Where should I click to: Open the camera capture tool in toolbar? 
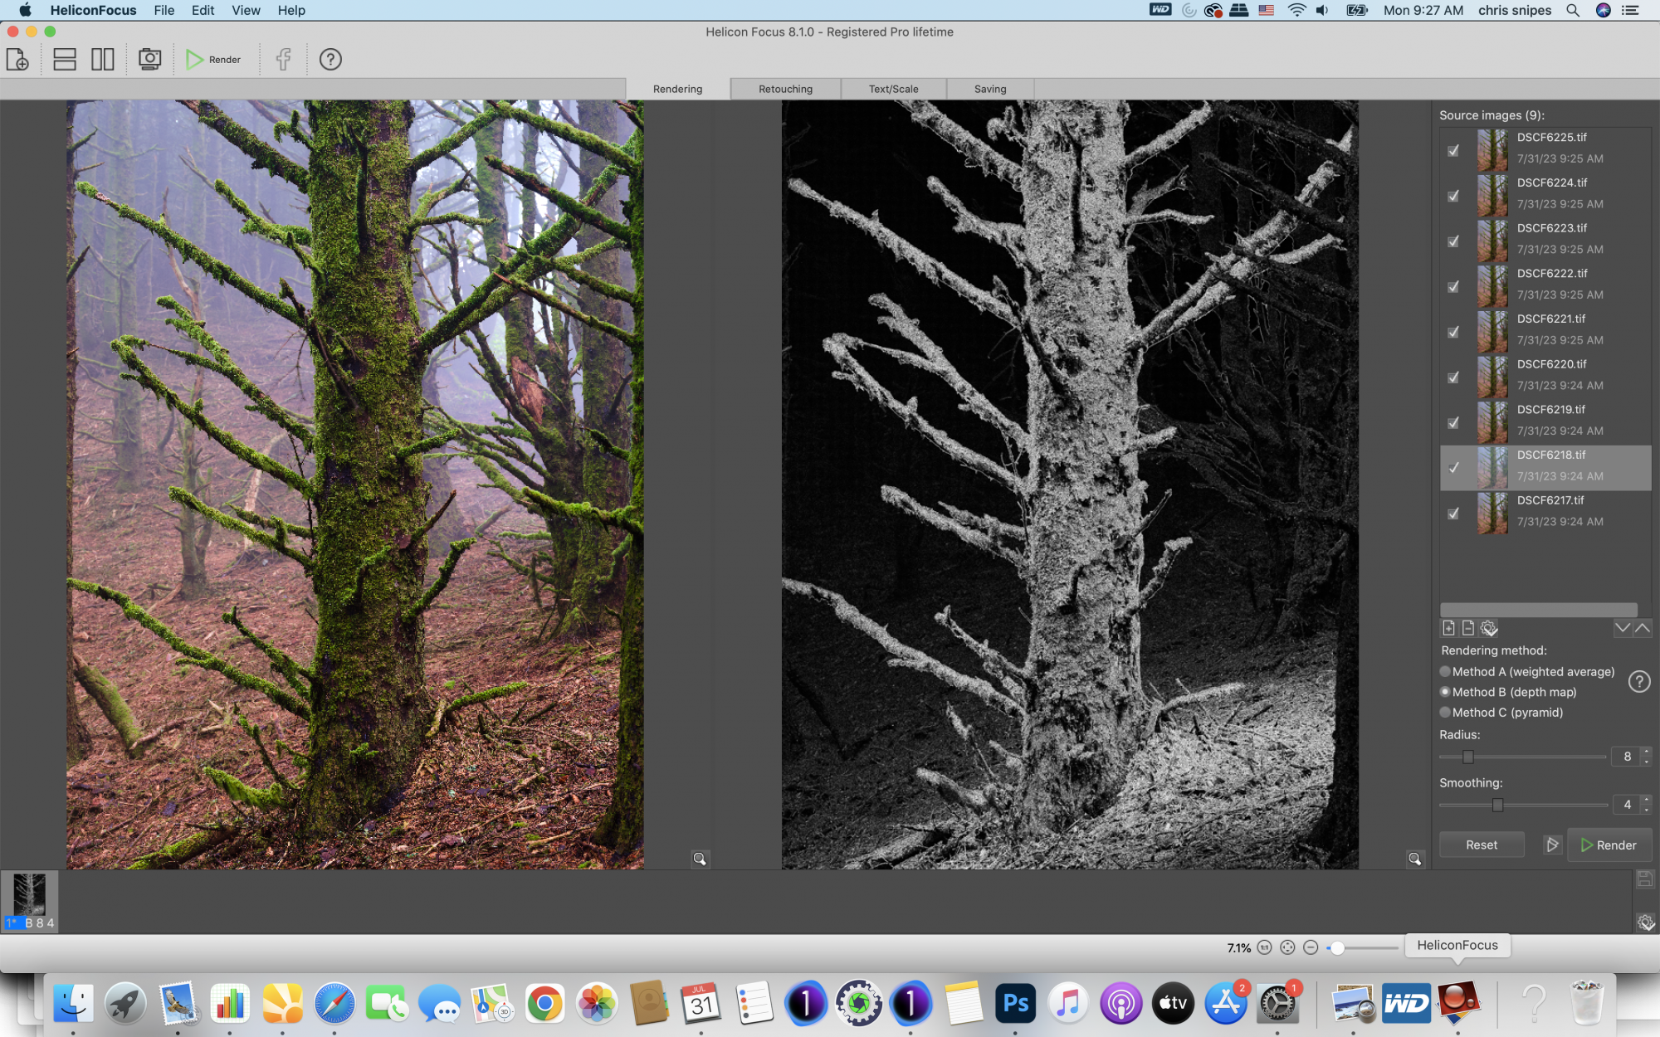click(x=149, y=59)
